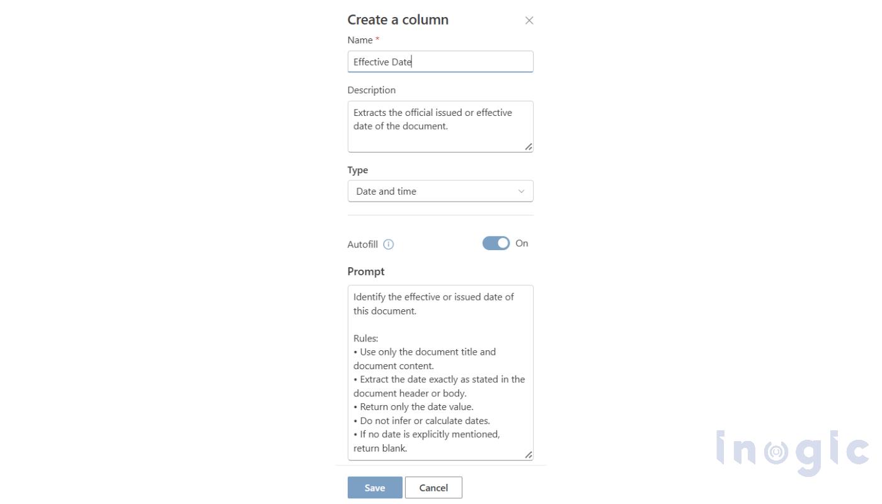Click the Prompt box resize handle

(x=529, y=455)
